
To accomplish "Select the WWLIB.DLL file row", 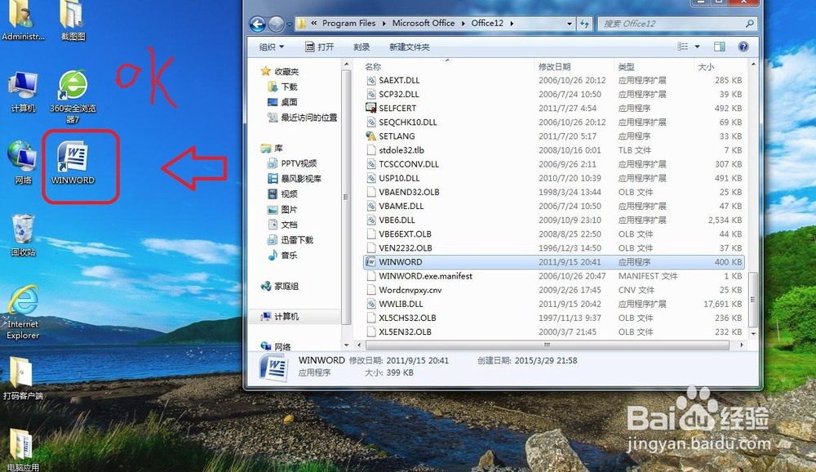I will [555, 304].
